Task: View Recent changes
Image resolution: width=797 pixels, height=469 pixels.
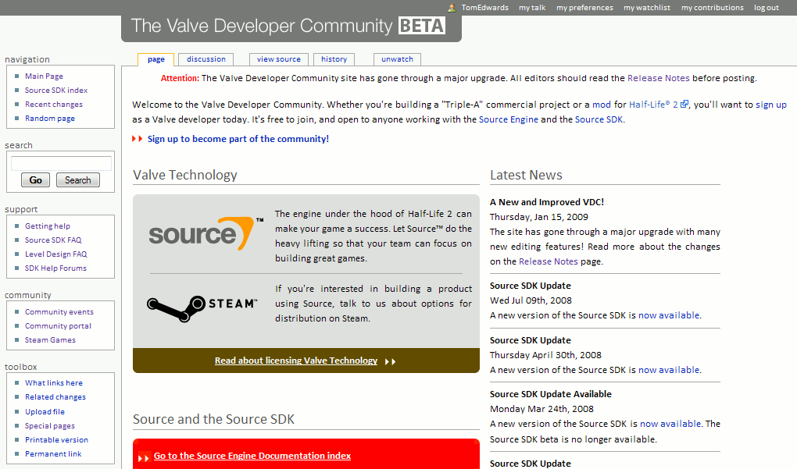Action: (x=54, y=105)
